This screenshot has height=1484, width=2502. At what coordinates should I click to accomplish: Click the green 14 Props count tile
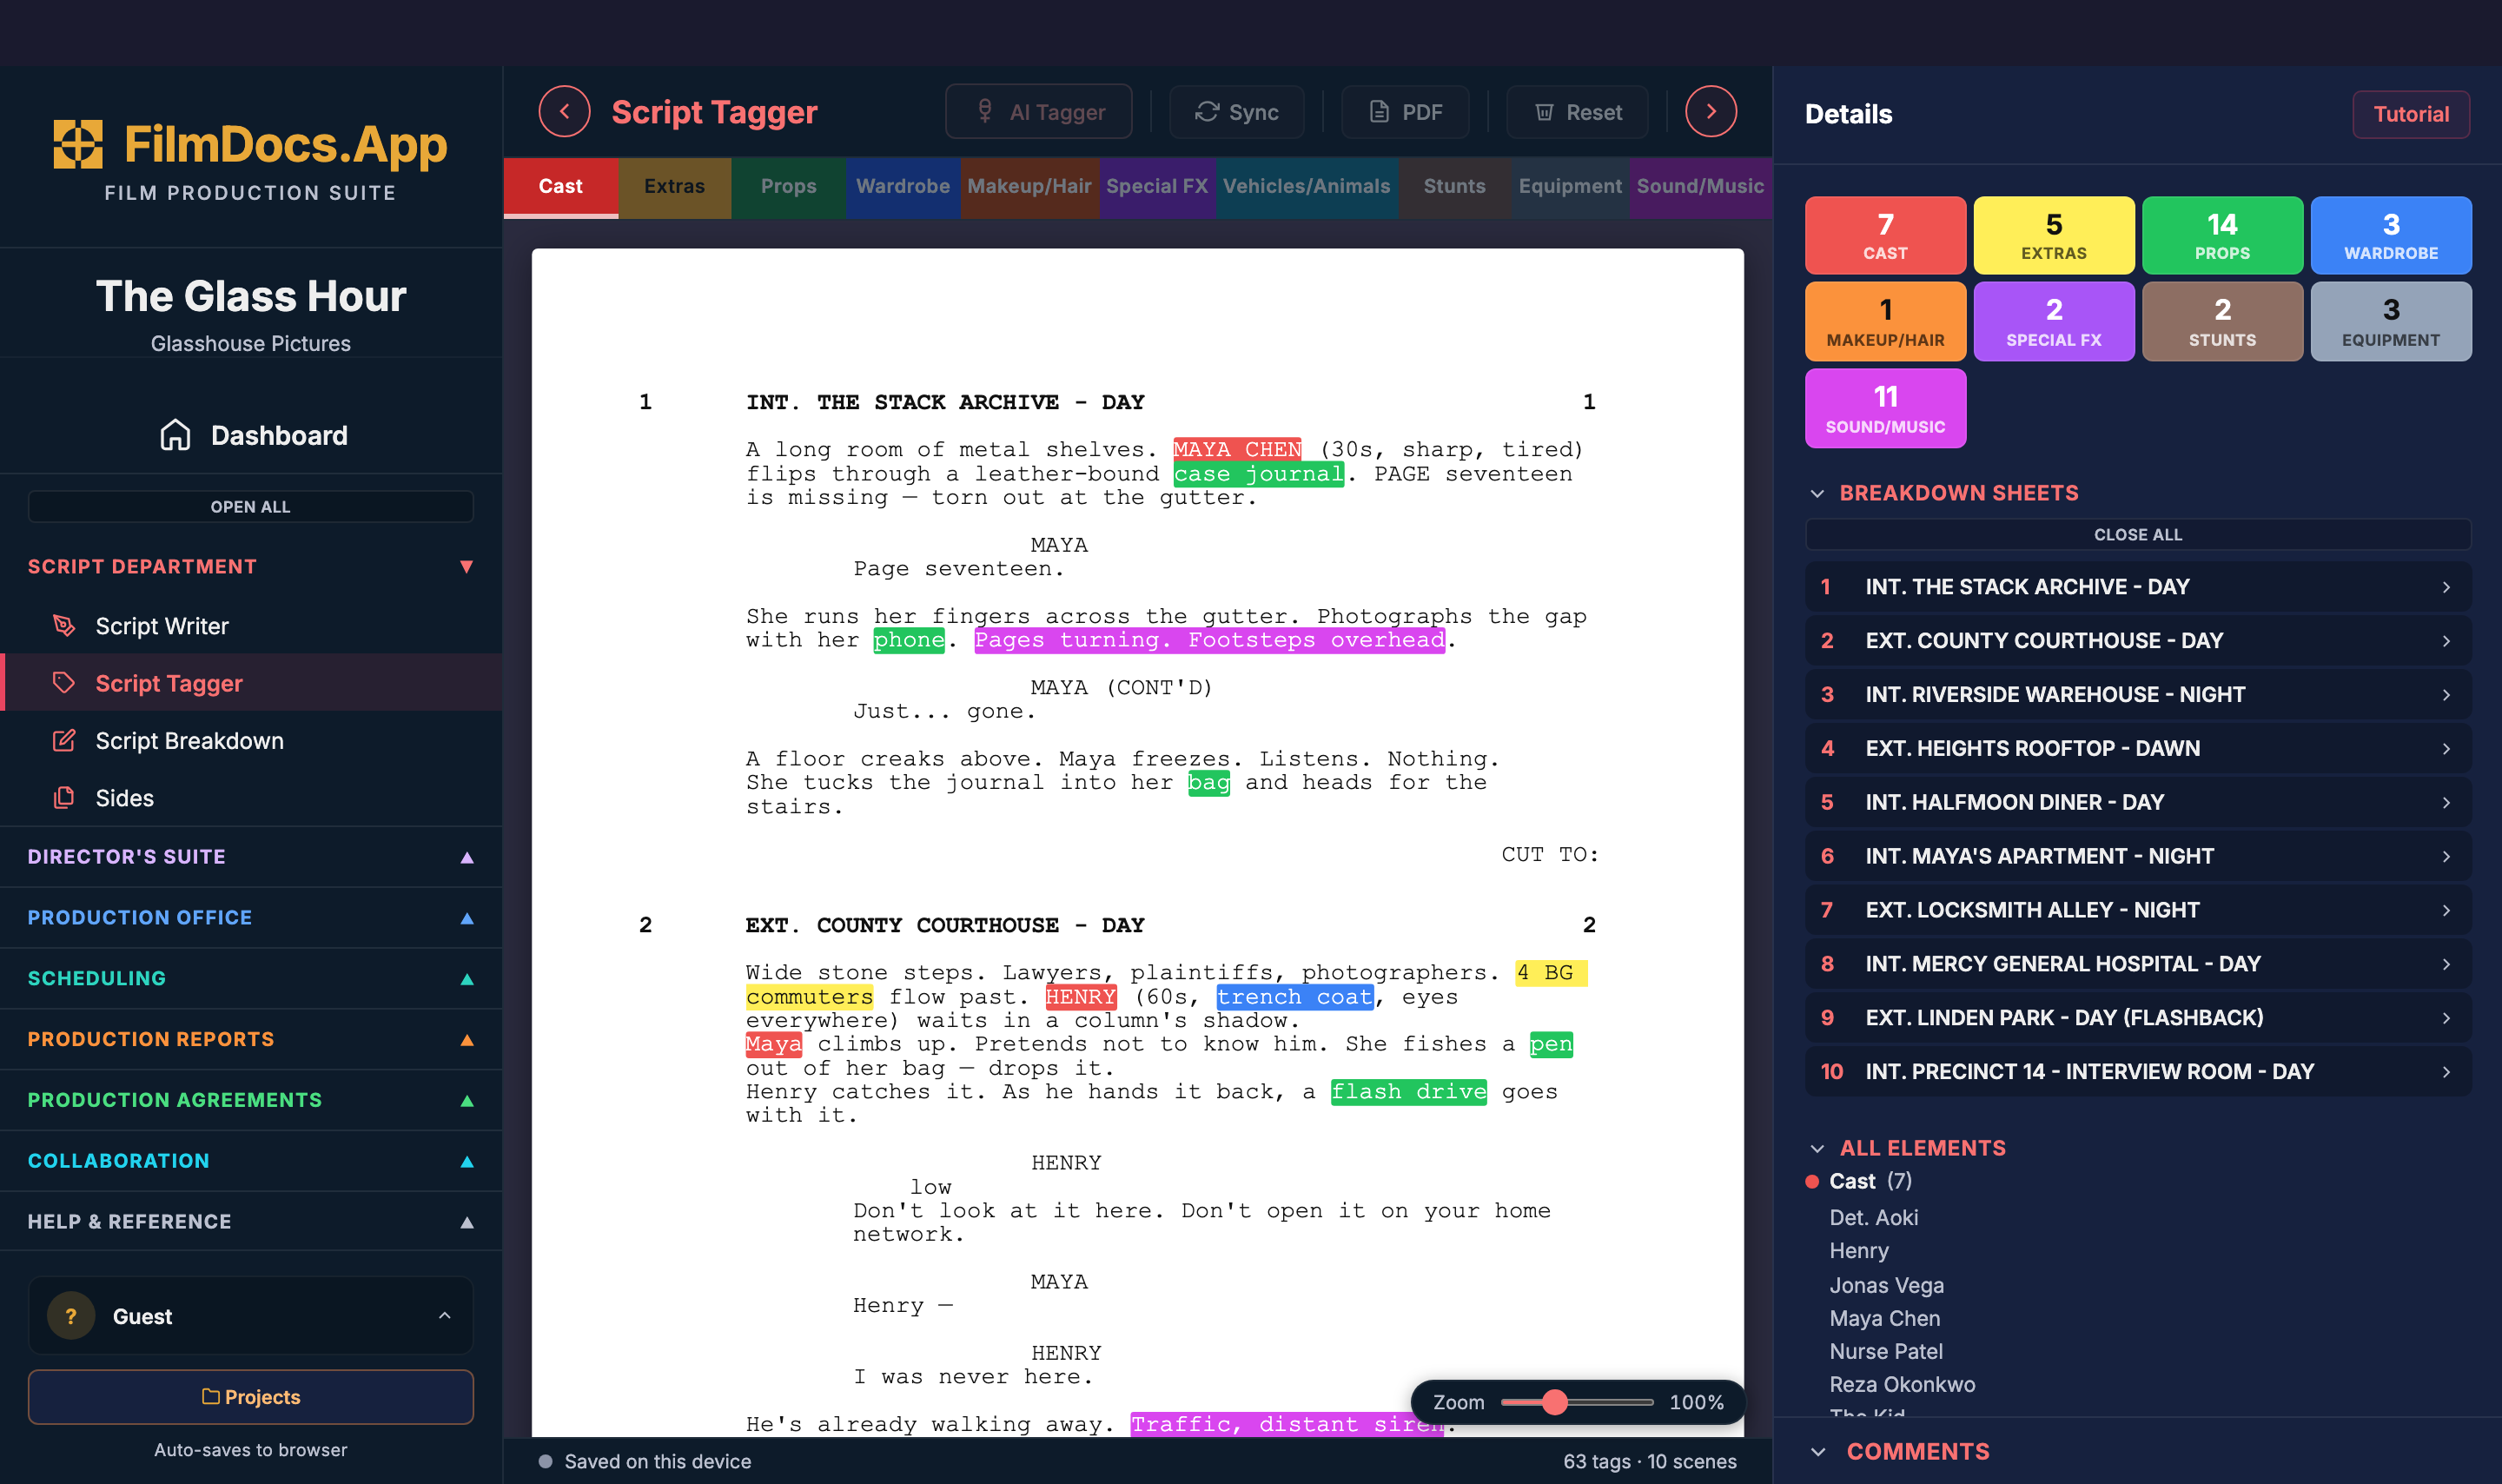point(2222,235)
